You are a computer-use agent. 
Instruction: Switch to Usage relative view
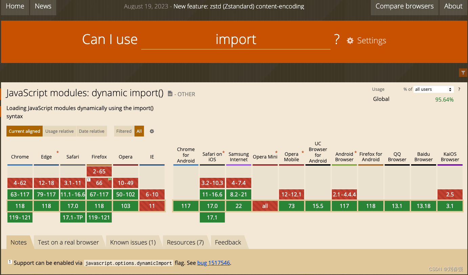click(x=60, y=131)
